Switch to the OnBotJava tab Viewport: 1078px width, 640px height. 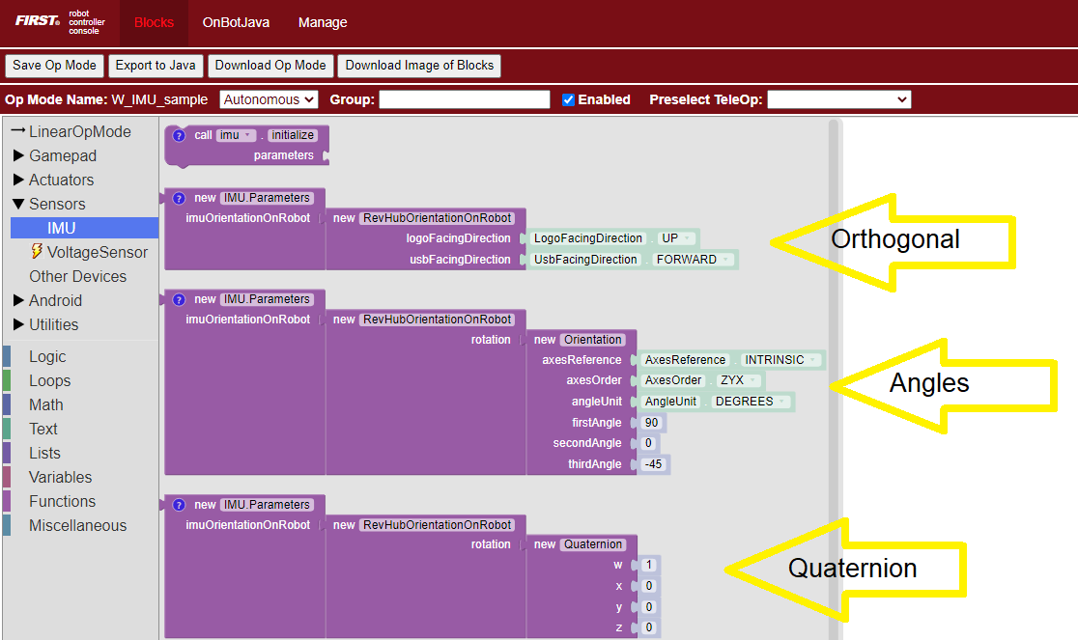(x=236, y=22)
